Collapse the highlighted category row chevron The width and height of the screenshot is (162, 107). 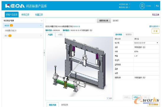(x=41, y=25)
